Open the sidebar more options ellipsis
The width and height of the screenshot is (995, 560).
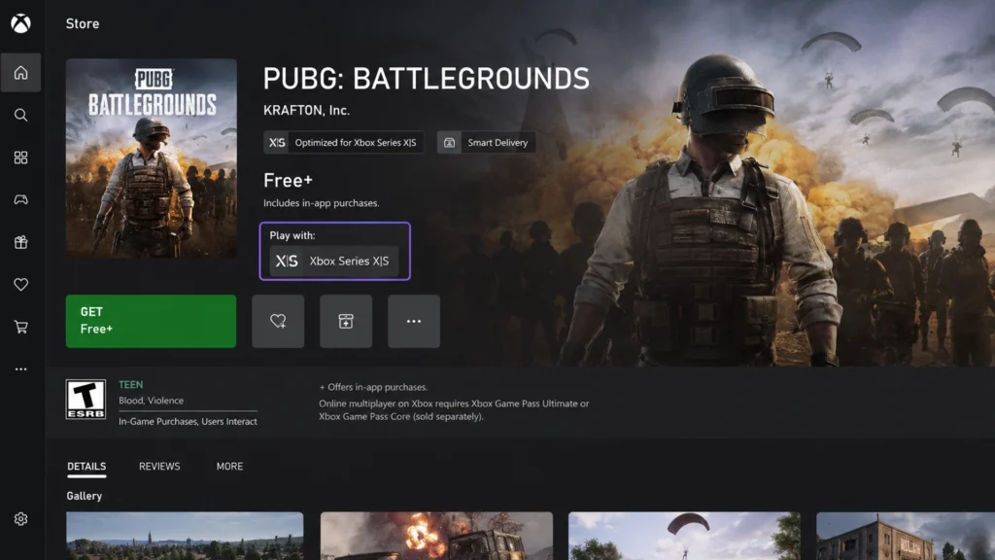(21, 368)
